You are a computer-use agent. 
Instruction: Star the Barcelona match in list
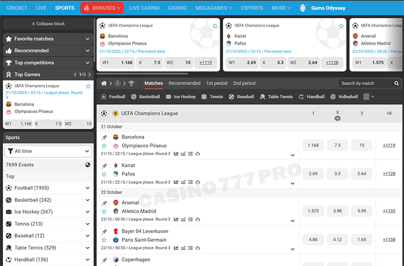point(104,146)
